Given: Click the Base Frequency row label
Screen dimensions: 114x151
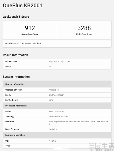Looking at the screenshot, I should click(13, 129).
